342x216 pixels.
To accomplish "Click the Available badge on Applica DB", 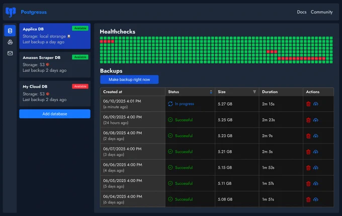I will tap(80, 28).
